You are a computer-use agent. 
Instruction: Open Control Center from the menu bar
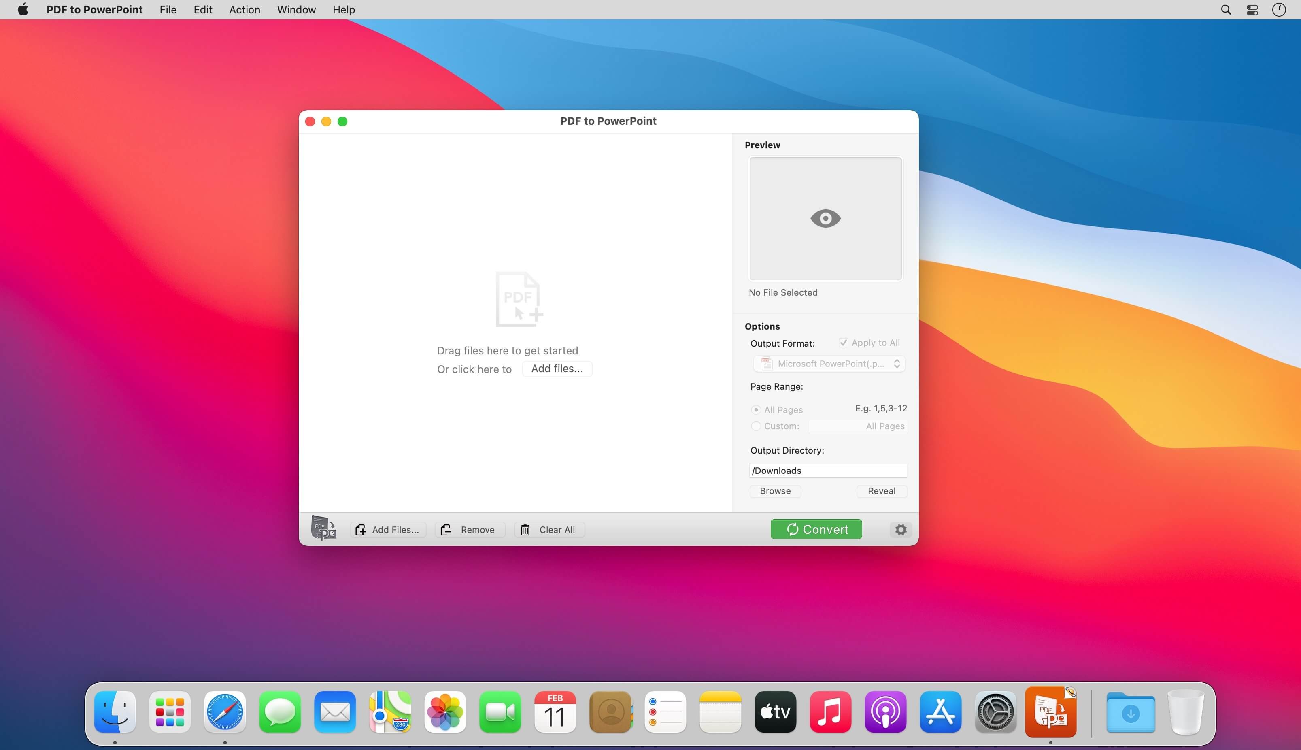pyautogui.click(x=1252, y=10)
